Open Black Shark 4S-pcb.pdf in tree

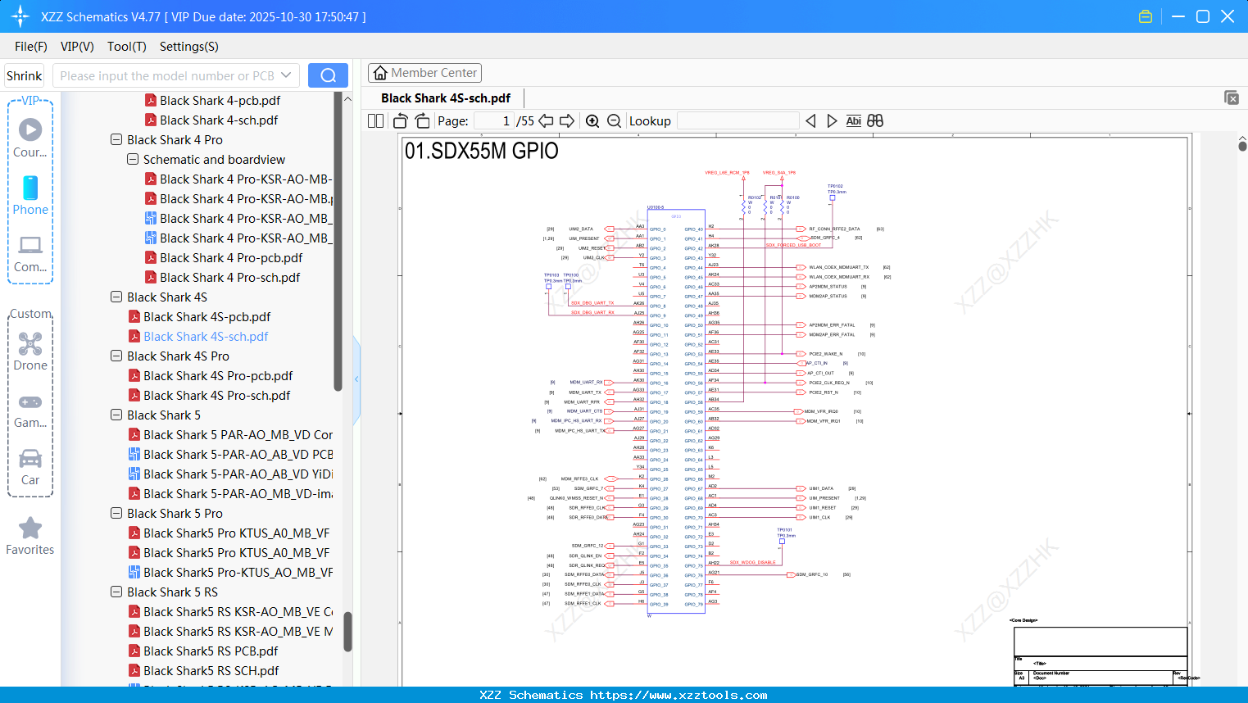click(x=207, y=316)
